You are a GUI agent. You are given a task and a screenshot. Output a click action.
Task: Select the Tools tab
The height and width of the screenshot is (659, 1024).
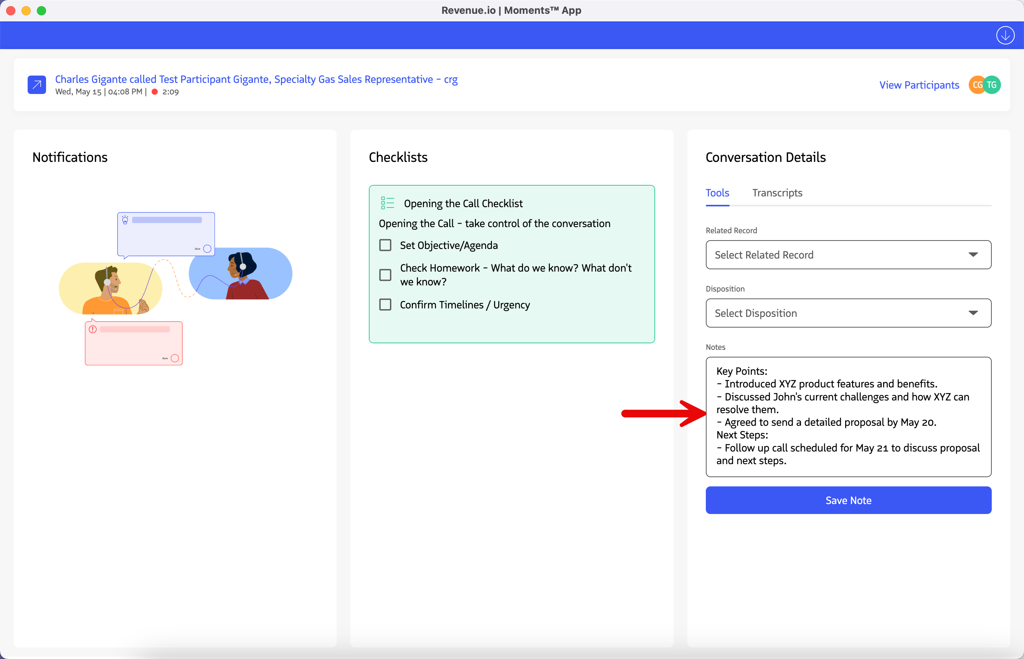[x=717, y=193]
